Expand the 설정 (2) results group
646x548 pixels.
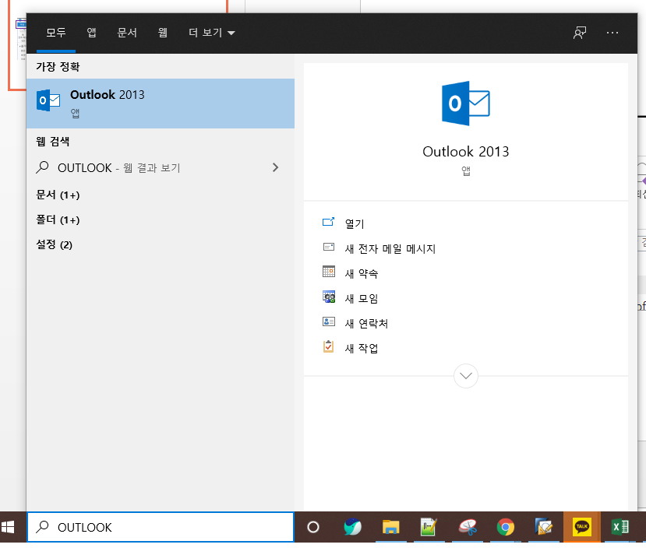click(x=54, y=244)
